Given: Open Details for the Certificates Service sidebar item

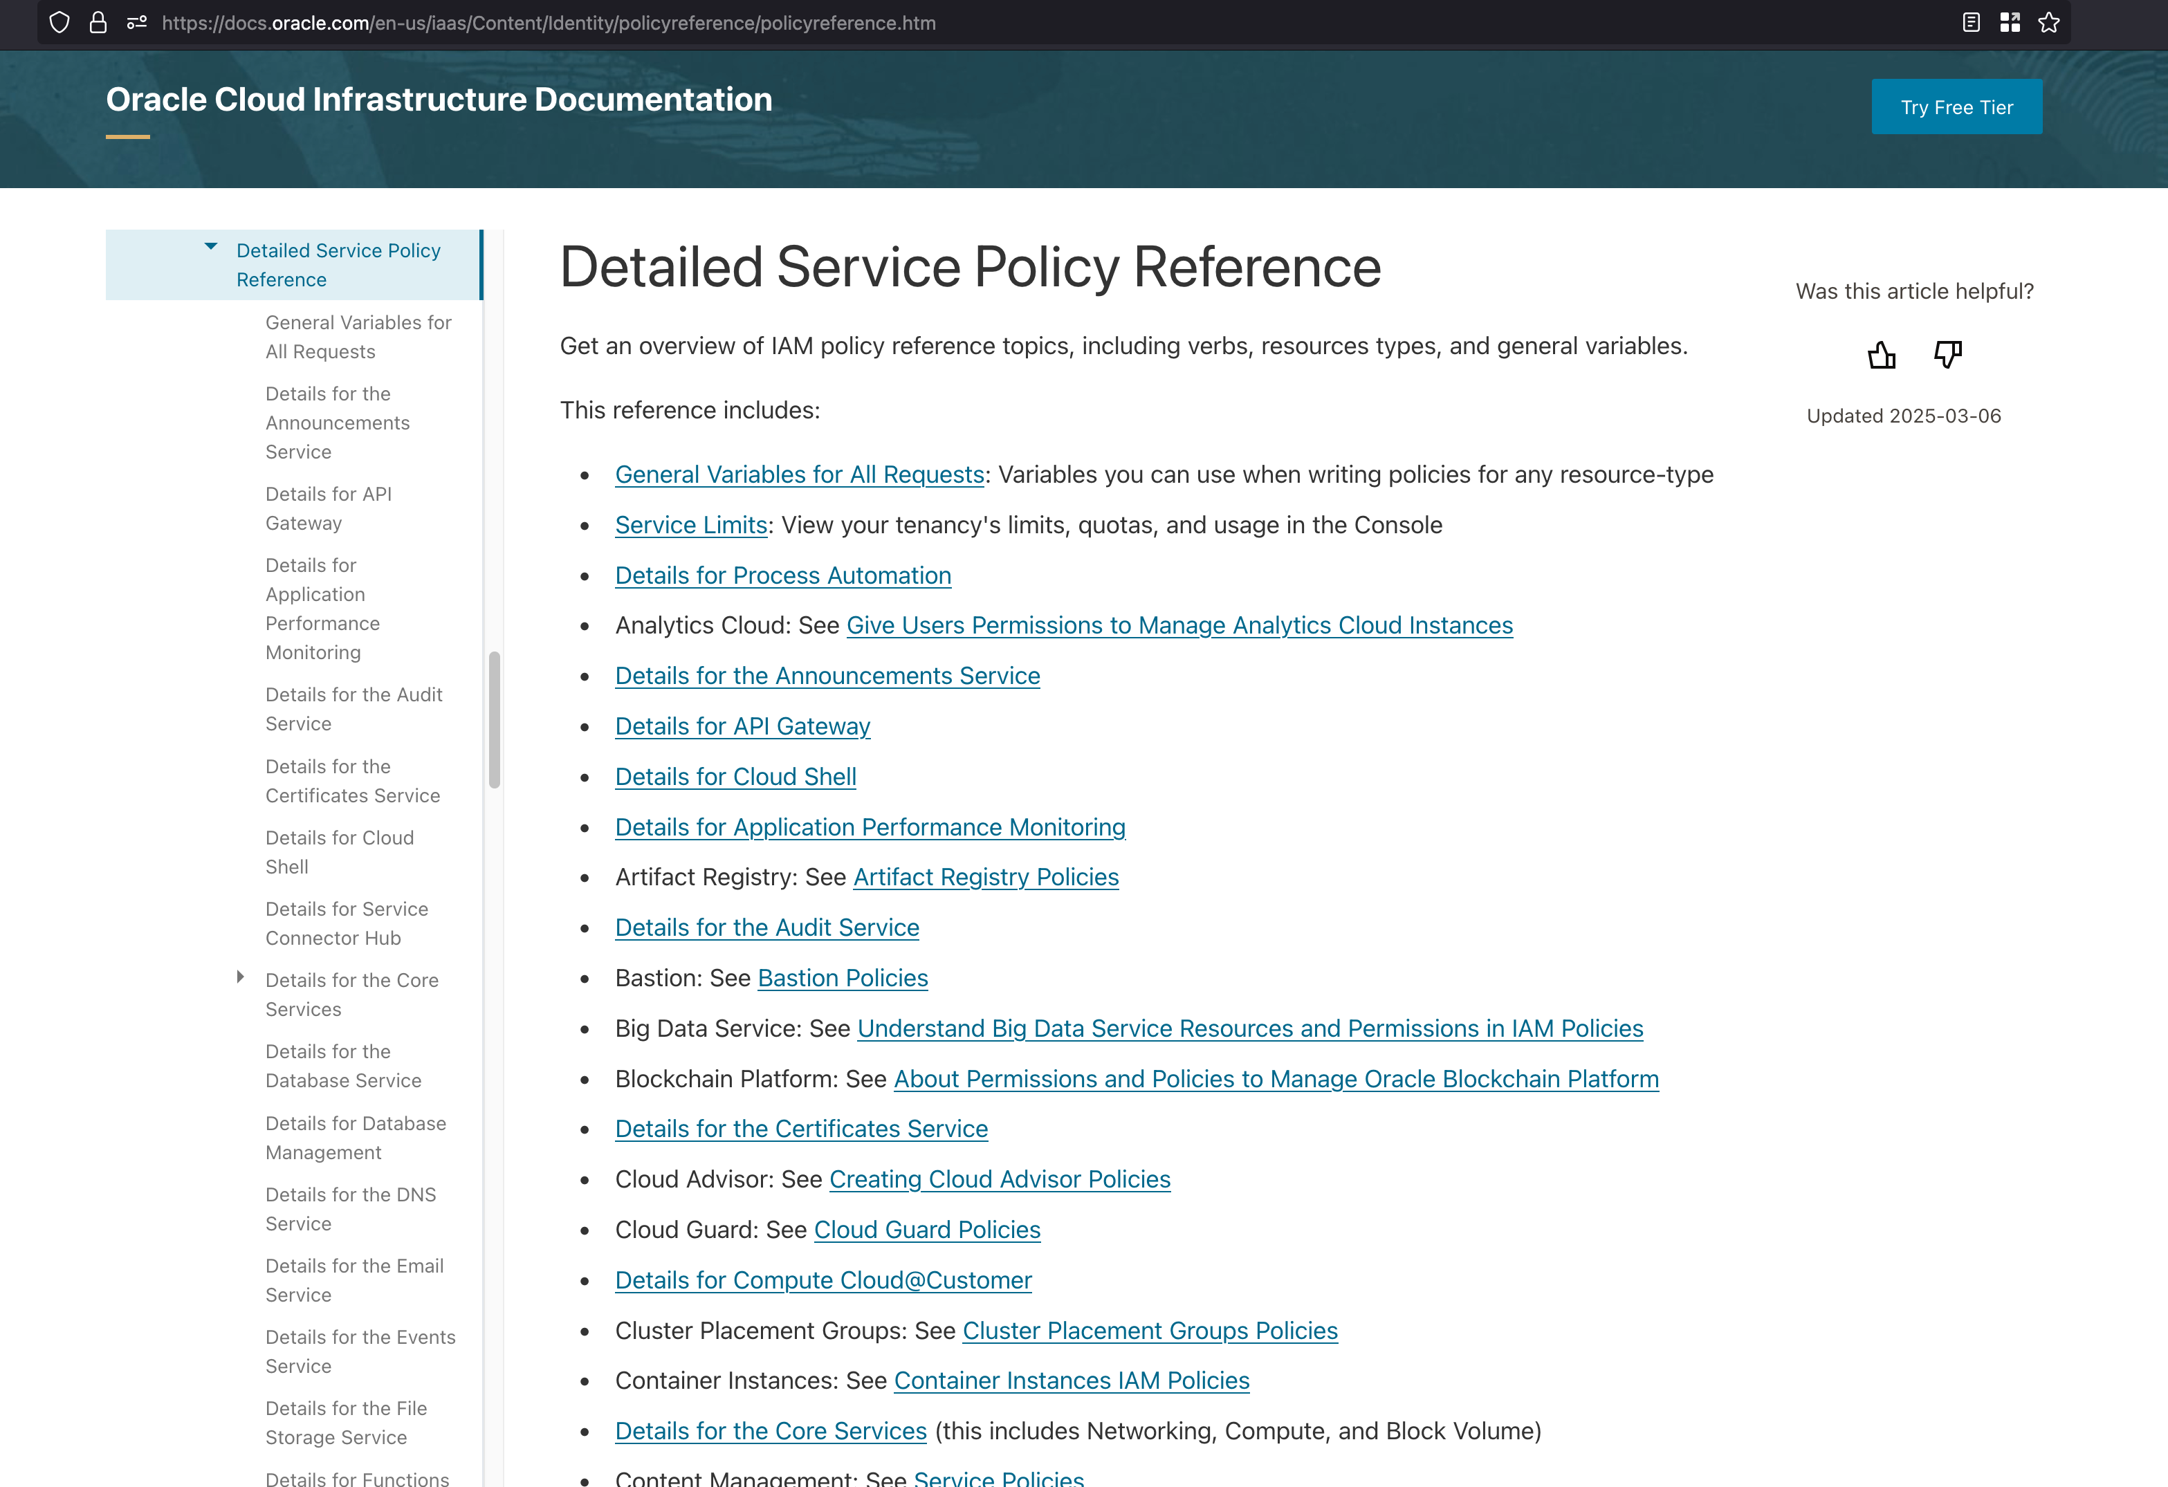Looking at the screenshot, I should pyautogui.click(x=353, y=781).
